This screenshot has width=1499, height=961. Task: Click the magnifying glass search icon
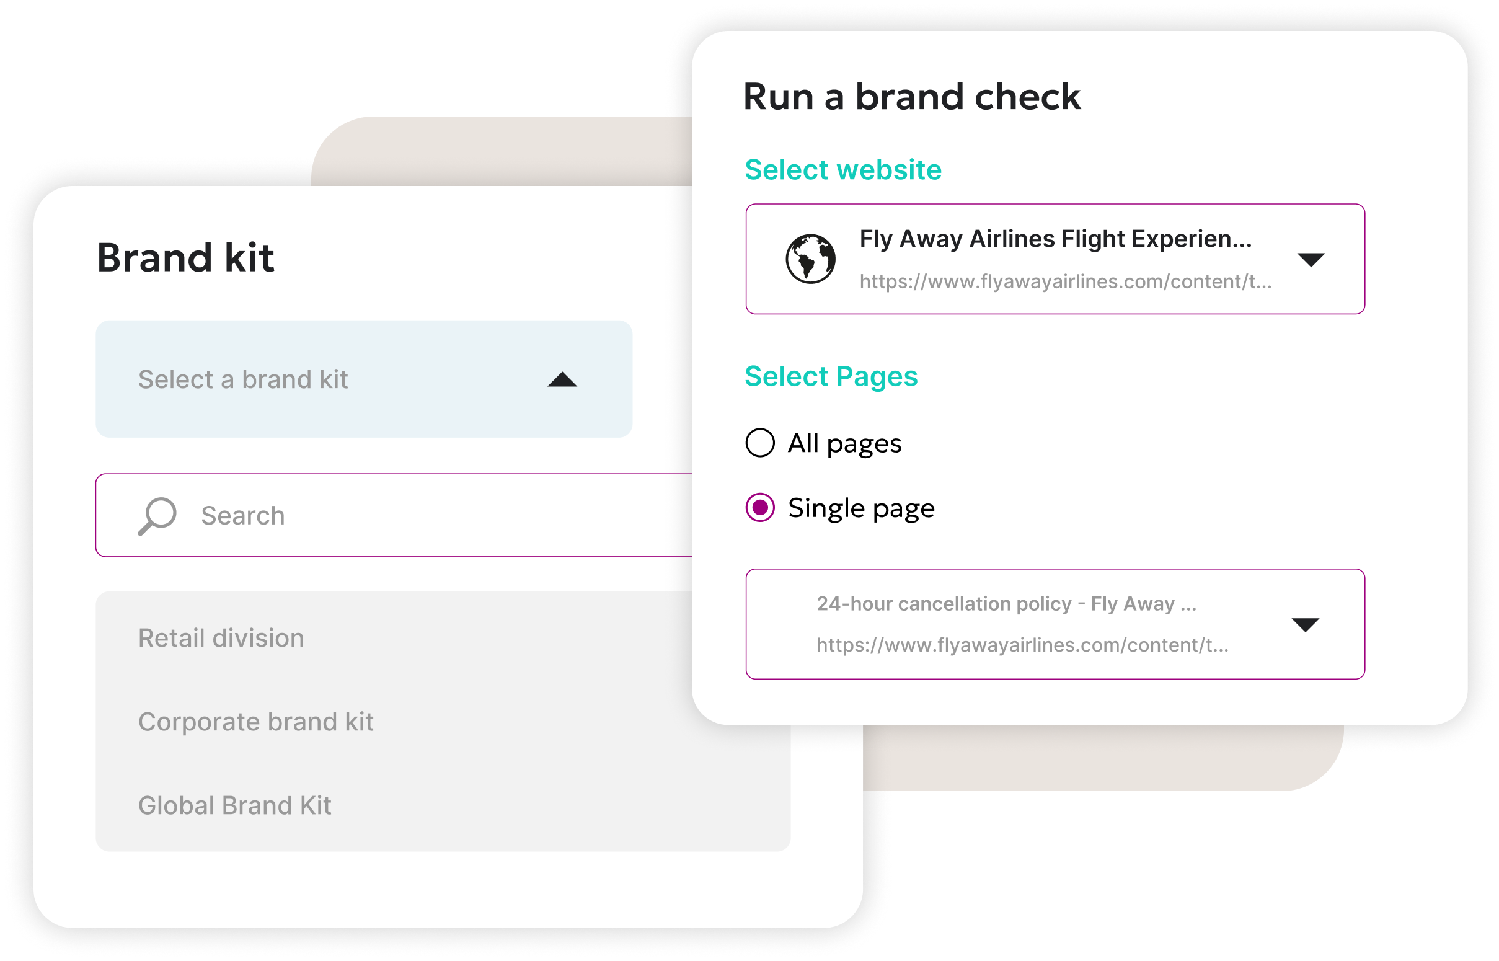pyautogui.click(x=157, y=515)
